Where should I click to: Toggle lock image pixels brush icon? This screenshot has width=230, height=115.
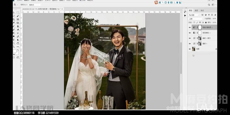[197, 22]
